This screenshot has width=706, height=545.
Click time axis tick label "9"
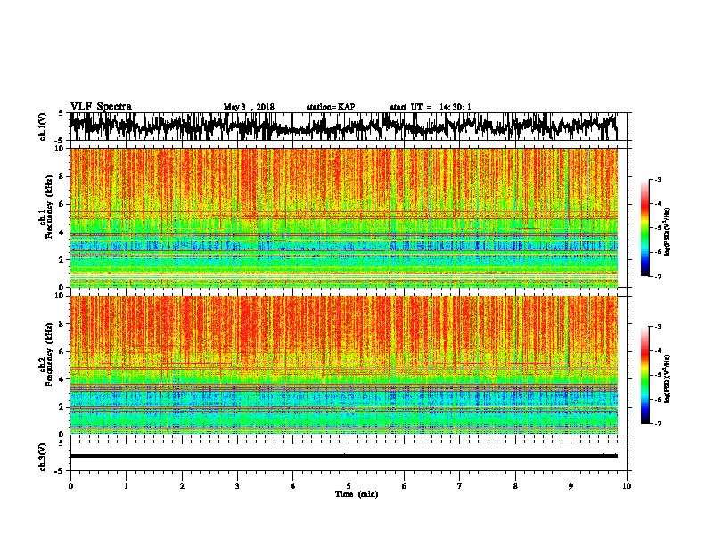571,486
